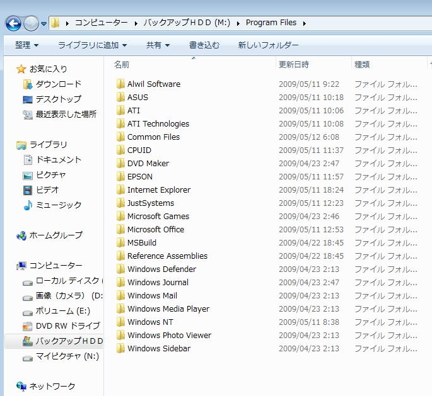Select the Alwil Software folder icon
This screenshot has width=432, height=396.
pos(120,84)
